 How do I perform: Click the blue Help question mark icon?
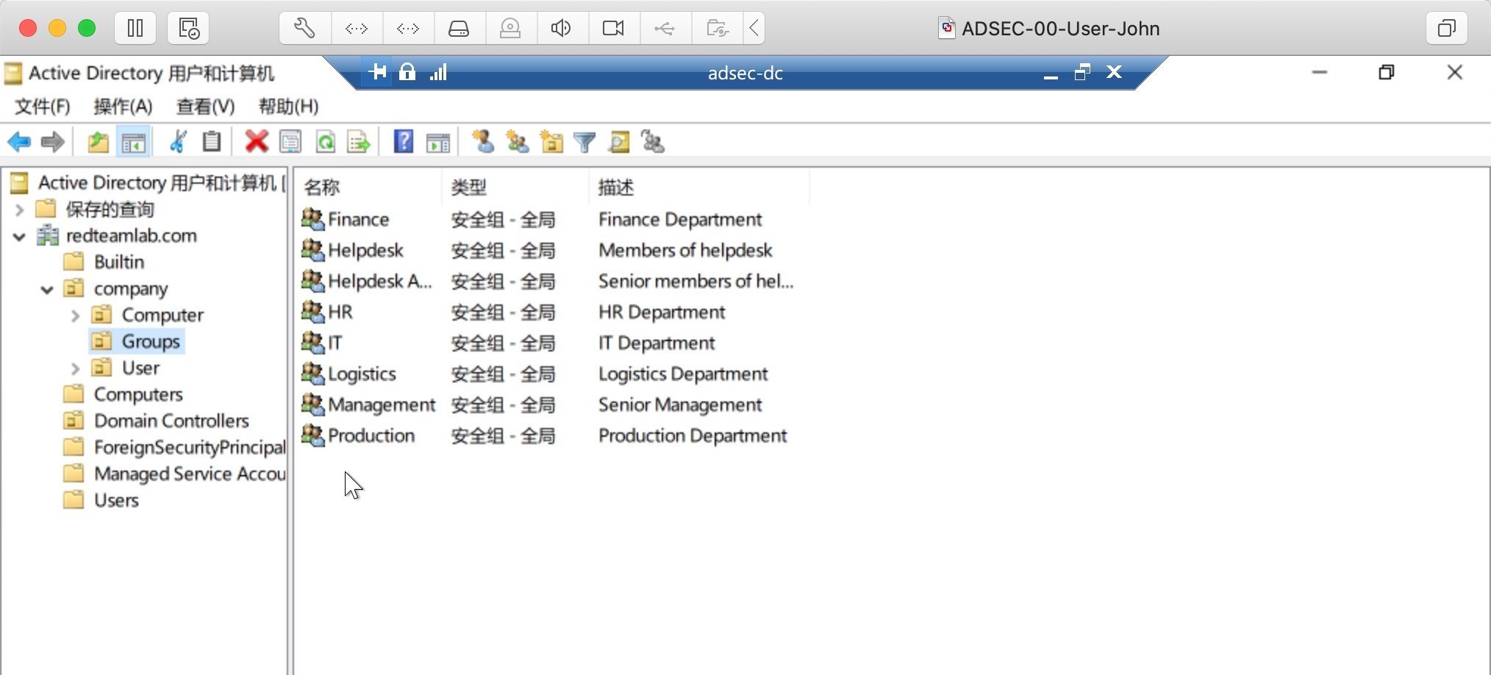[x=403, y=142]
